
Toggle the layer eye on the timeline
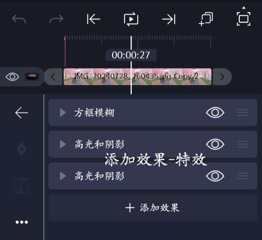click(12, 77)
